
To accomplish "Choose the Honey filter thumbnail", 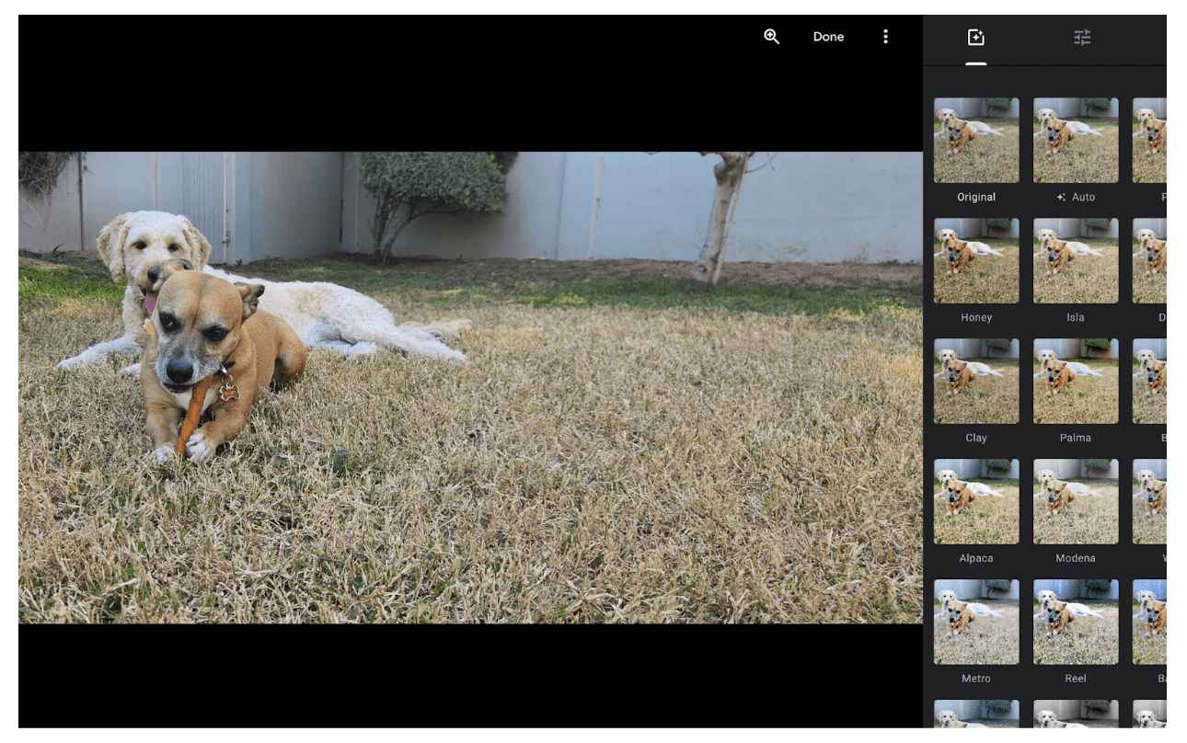I will click(x=976, y=261).
